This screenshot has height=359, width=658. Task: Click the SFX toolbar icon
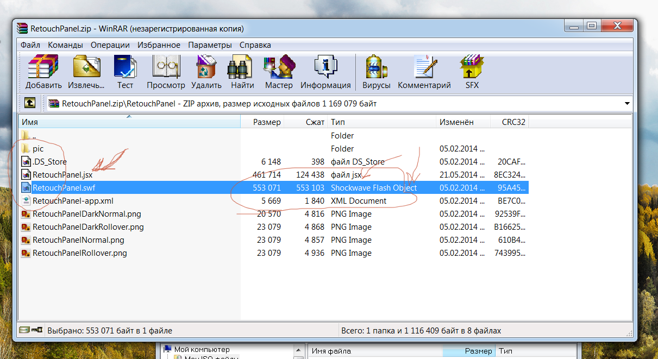coord(472,72)
